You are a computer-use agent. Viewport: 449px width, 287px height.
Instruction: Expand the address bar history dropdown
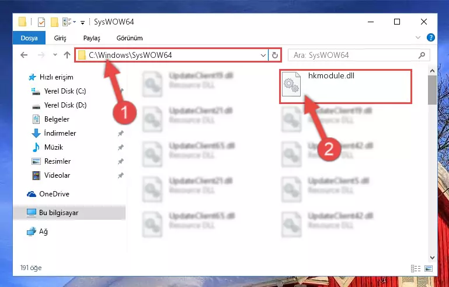coord(263,56)
